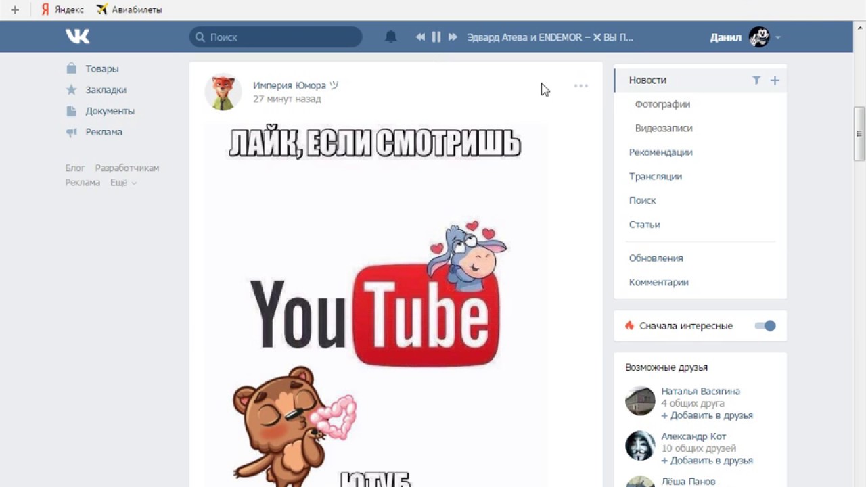The width and height of the screenshot is (866, 487).
Task: Click the search magnifier icon
Action: pyautogui.click(x=200, y=37)
